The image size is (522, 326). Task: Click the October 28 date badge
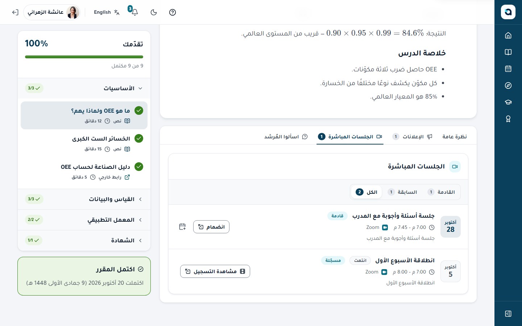coord(451,227)
